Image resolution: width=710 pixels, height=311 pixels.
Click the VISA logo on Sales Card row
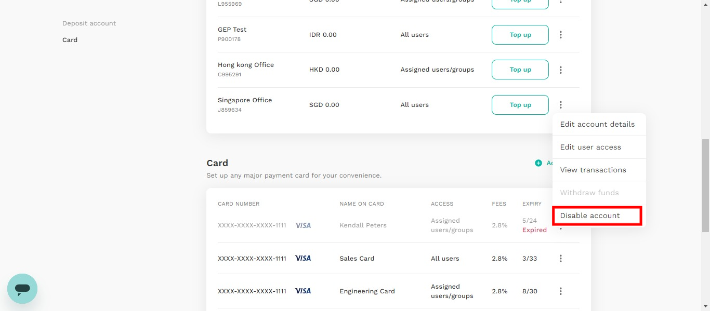tap(303, 258)
